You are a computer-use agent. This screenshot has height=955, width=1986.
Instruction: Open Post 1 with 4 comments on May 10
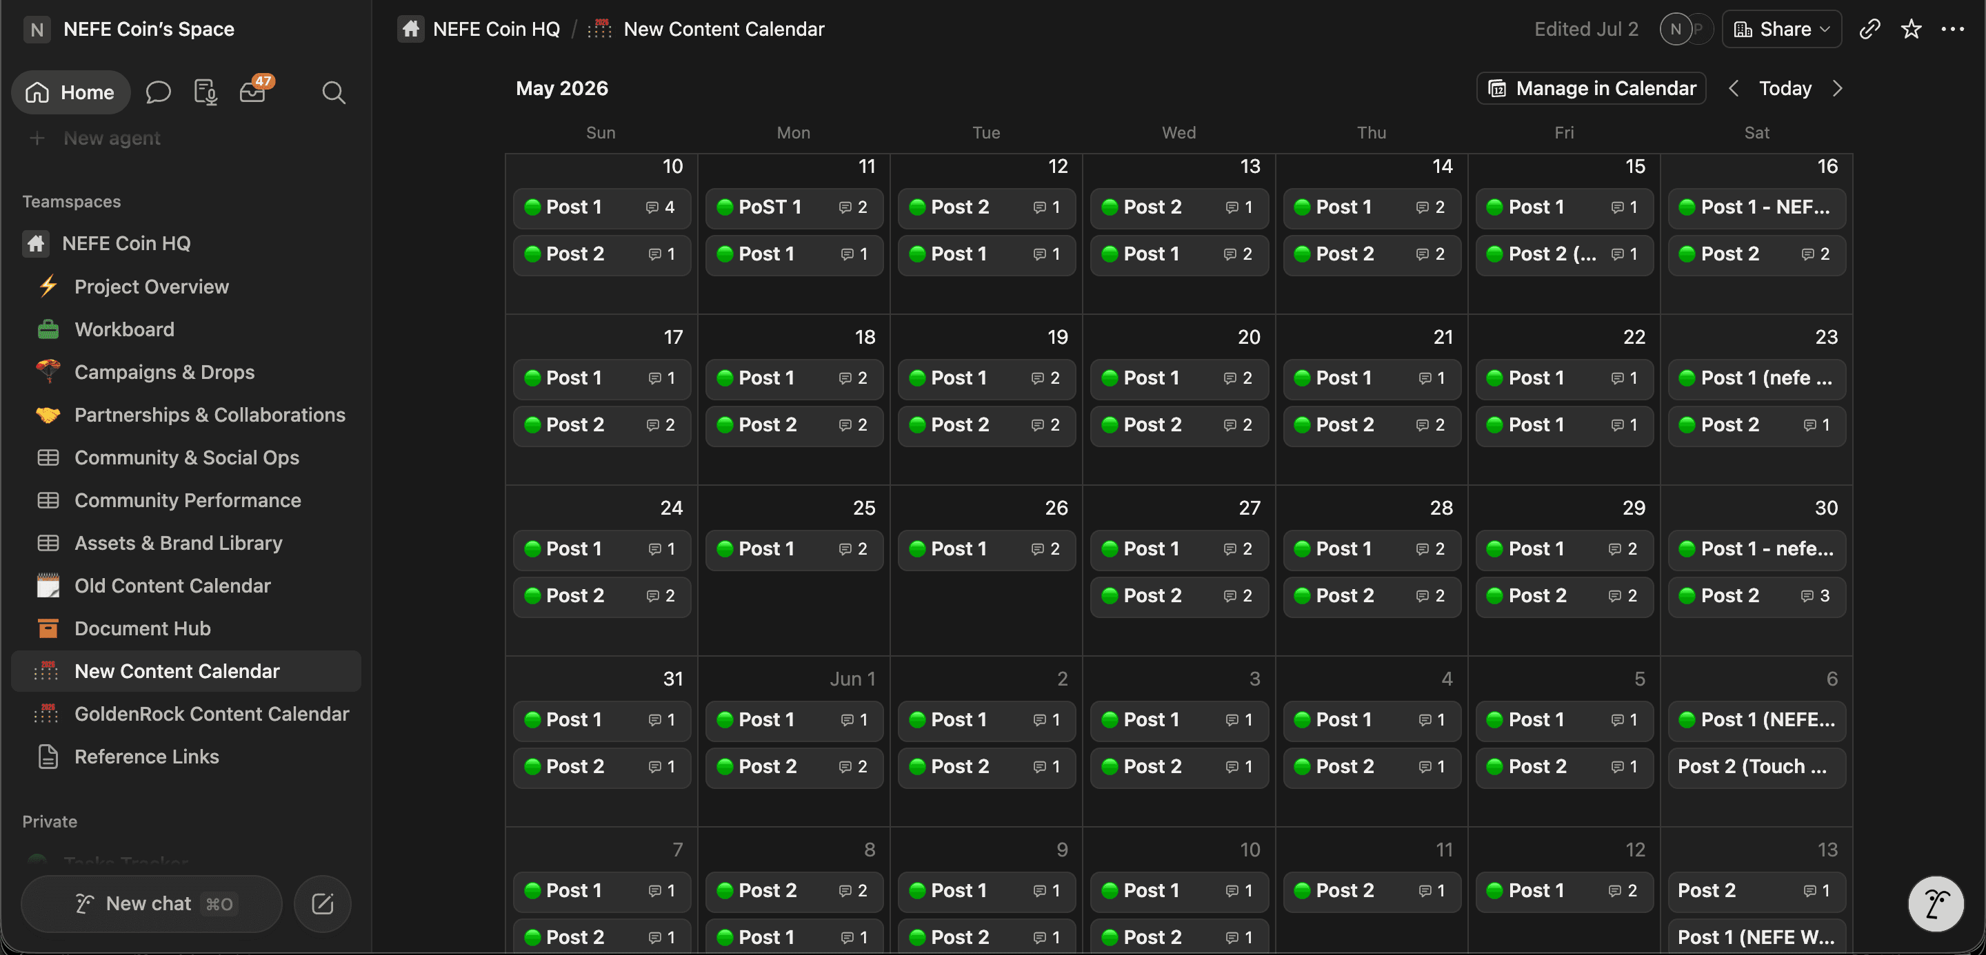point(601,207)
